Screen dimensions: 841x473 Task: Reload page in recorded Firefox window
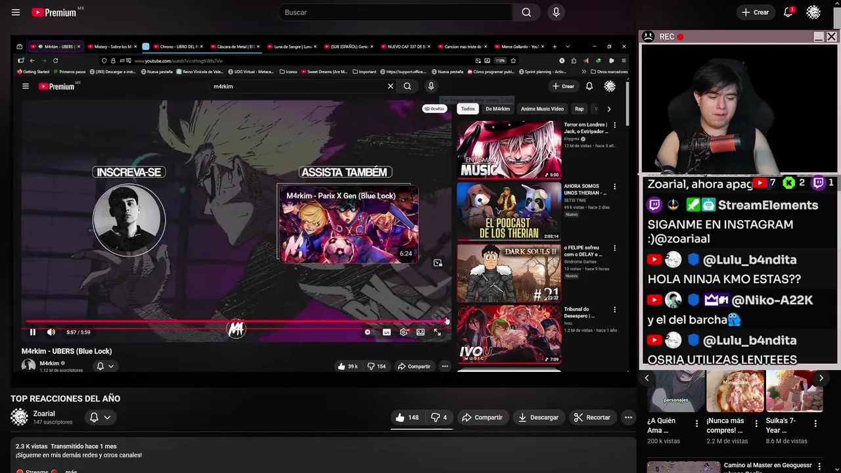tap(55, 60)
